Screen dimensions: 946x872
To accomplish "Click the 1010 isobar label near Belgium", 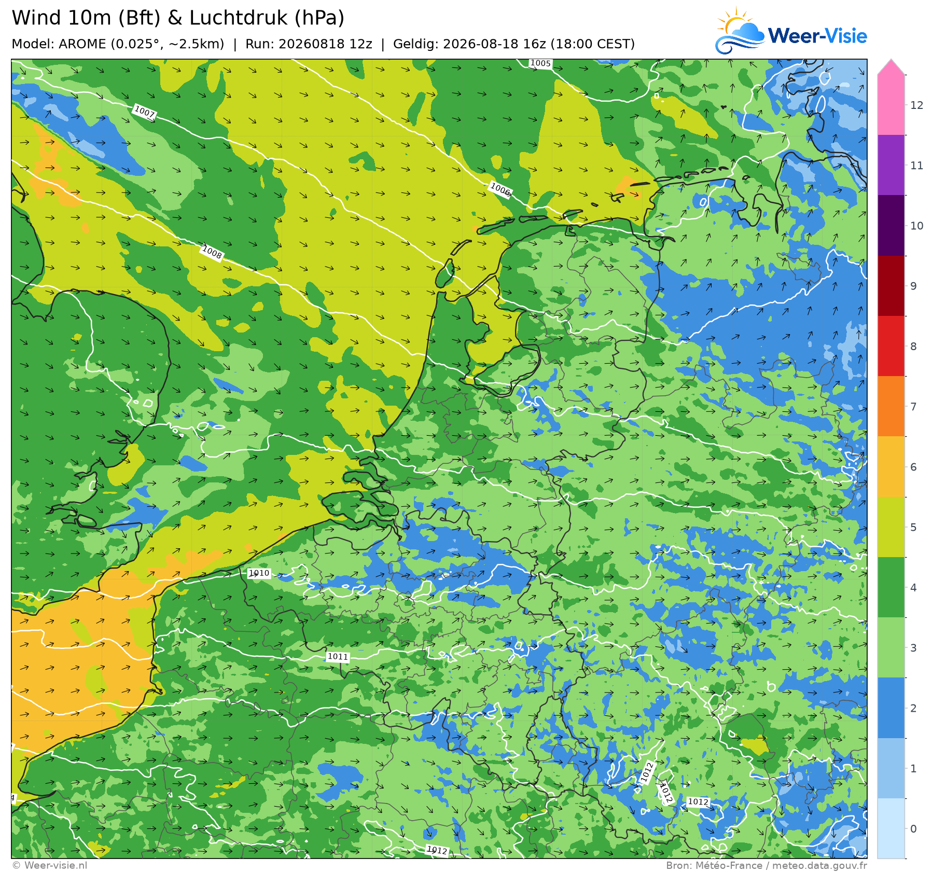I will coord(259,573).
